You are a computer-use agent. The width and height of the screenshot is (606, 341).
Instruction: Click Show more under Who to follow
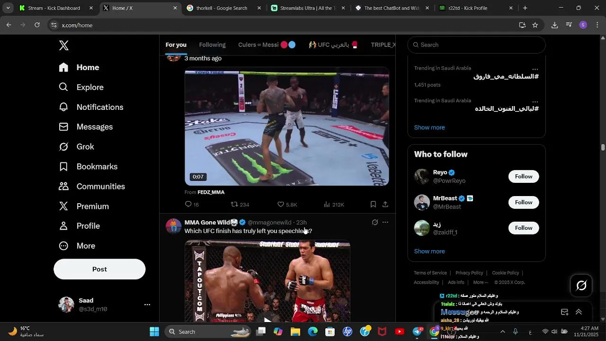pos(429,251)
